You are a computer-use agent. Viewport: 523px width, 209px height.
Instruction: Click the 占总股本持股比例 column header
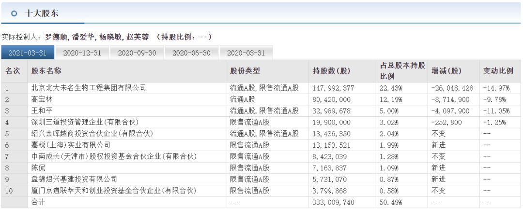pos(402,71)
